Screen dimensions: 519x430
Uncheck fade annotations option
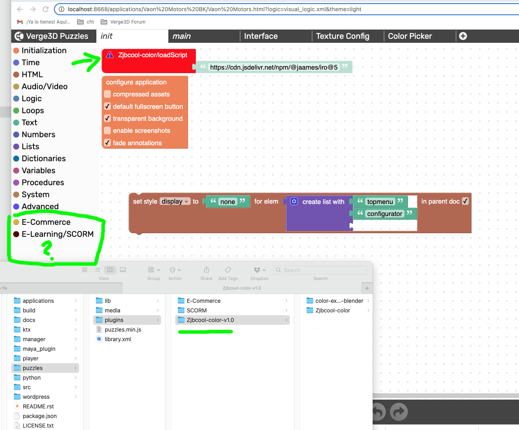coord(108,143)
